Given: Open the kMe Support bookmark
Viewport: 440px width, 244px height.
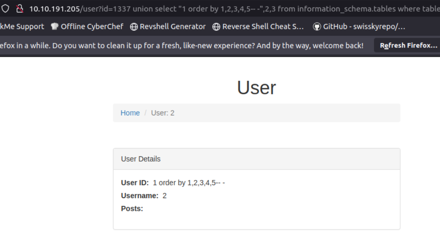Looking at the screenshot, I should [x=22, y=26].
